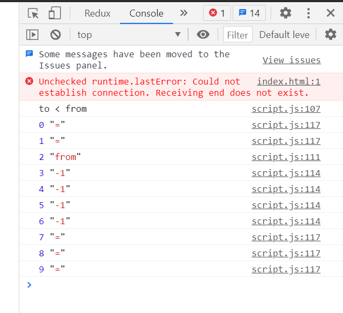The height and width of the screenshot is (313, 343).
Task: Select the 6 "-1" log message
Action: (x=55, y=222)
